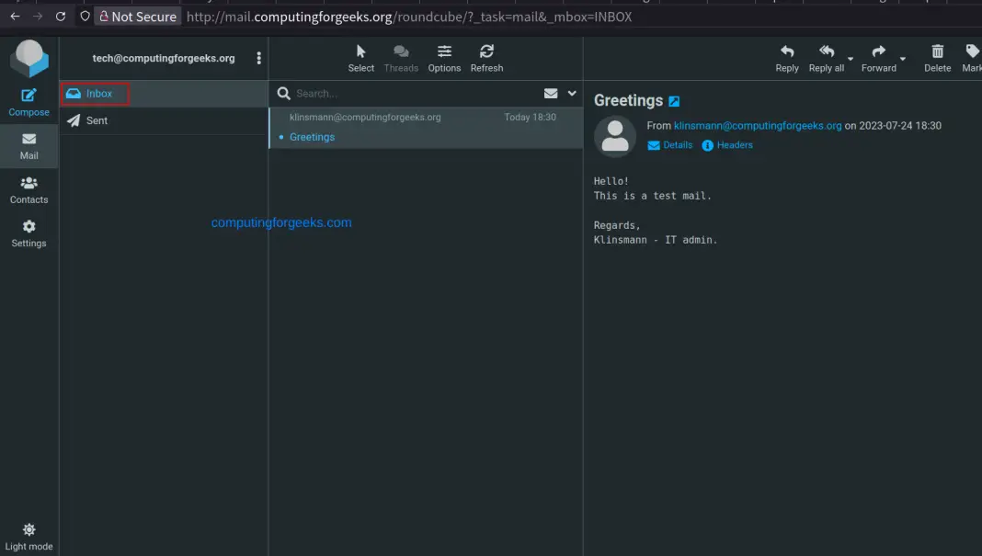The height and width of the screenshot is (556, 982).
Task: Open Reply all dropdown arrow
Action: 851,60
